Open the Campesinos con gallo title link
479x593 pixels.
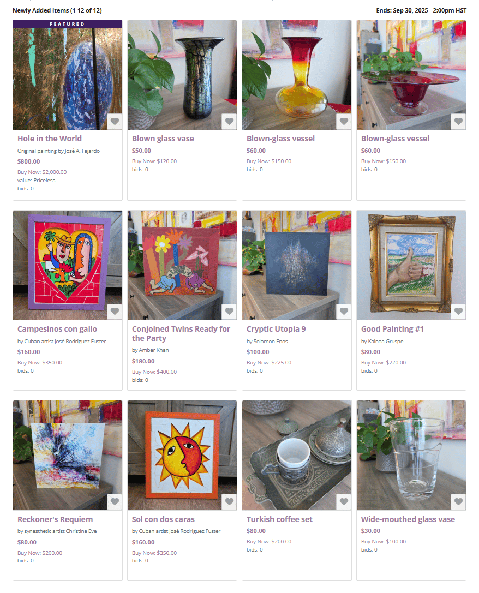(x=57, y=329)
